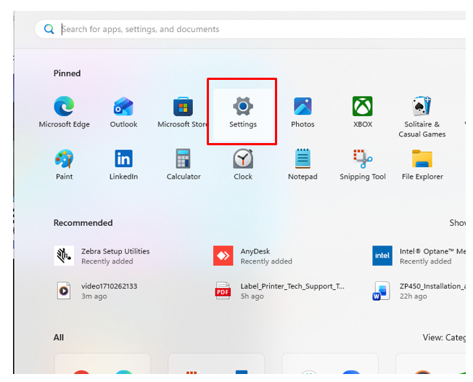Launch the Photos app

pos(303,112)
